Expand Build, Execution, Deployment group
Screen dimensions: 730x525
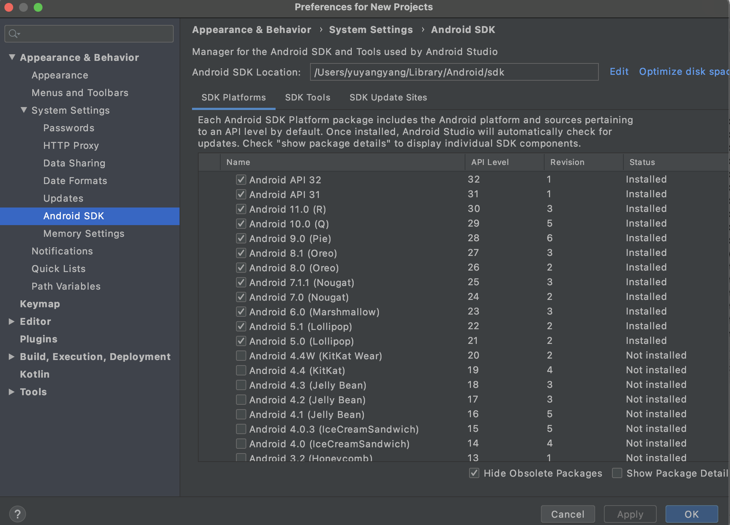[x=12, y=357]
